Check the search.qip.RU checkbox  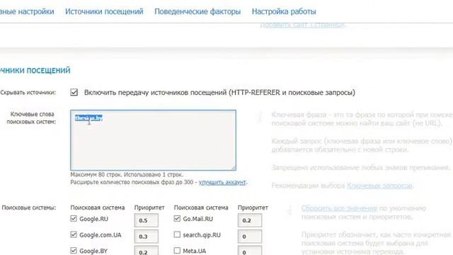tap(177, 234)
